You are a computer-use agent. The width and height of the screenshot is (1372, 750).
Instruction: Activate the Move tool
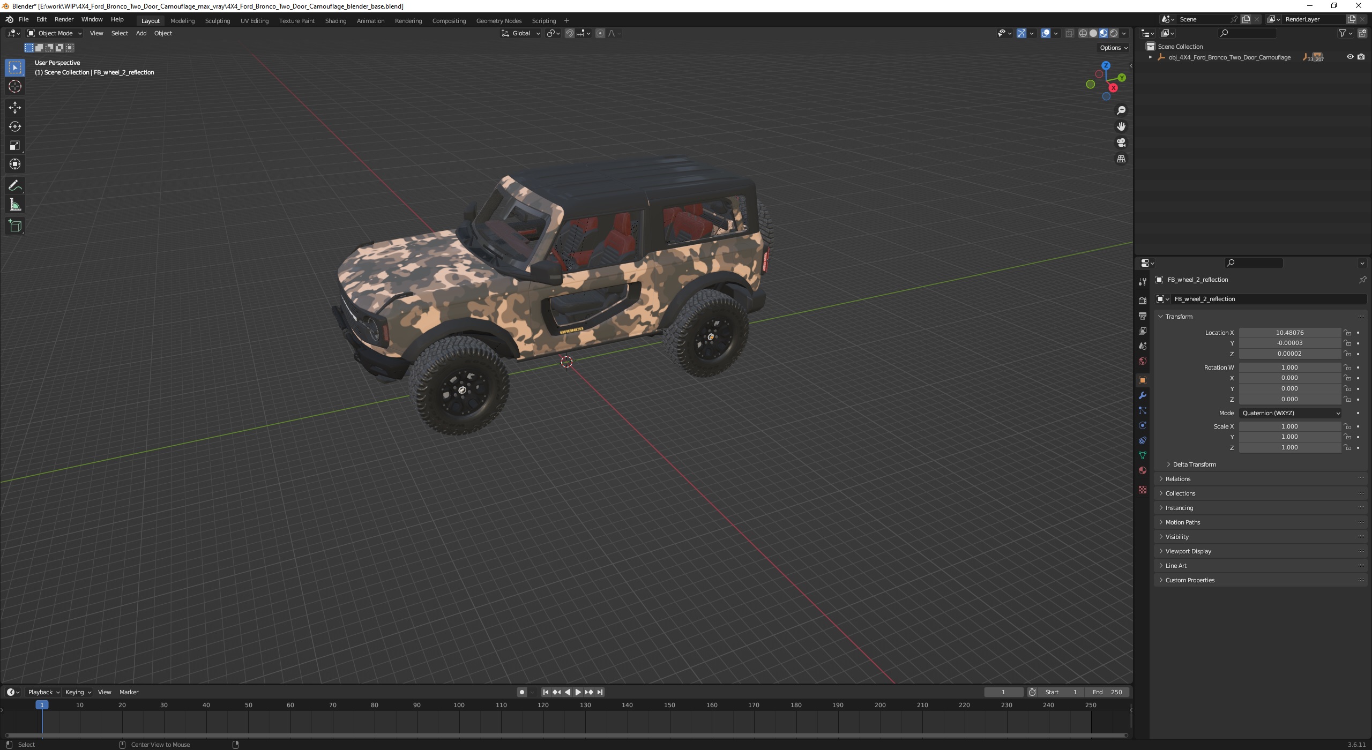click(x=15, y=108)
